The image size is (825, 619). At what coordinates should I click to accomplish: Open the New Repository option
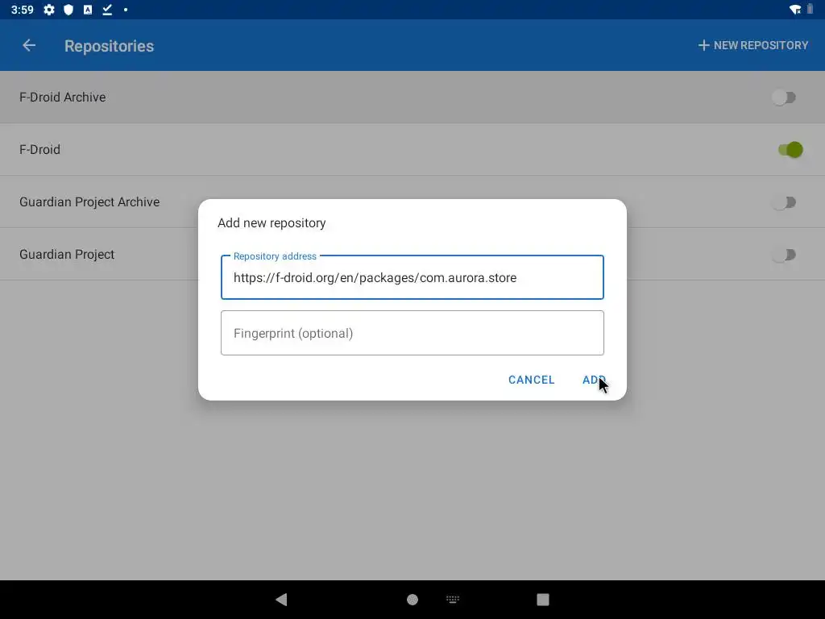(x=753, y=45)
